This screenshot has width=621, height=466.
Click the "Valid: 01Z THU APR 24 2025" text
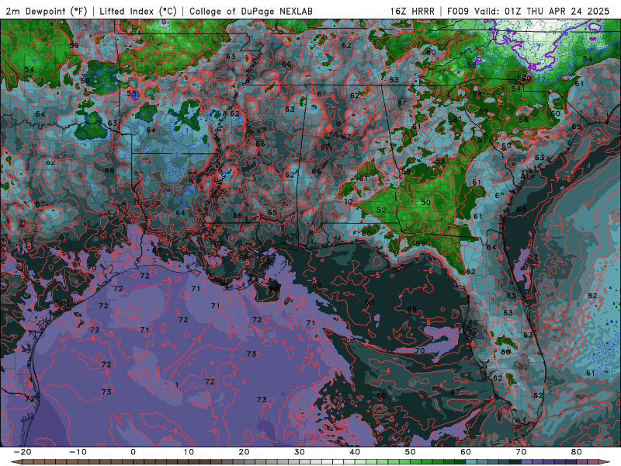[541, 12]
